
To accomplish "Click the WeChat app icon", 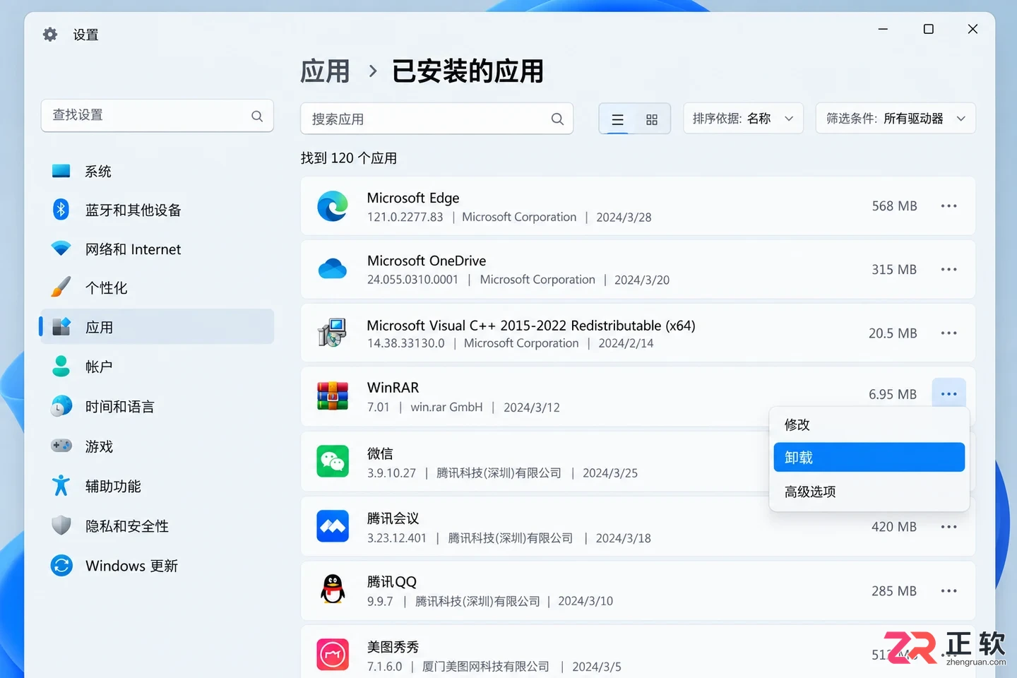I will [333, 461].
